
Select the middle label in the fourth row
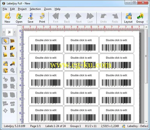tap(81, 97)
